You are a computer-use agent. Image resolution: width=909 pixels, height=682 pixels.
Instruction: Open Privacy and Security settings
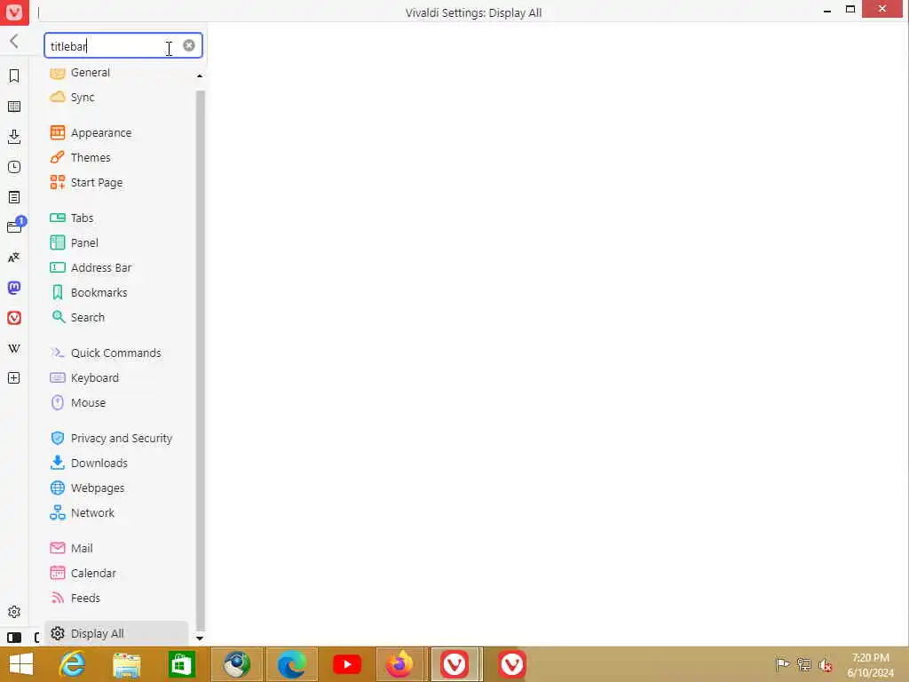coord(116,439)
